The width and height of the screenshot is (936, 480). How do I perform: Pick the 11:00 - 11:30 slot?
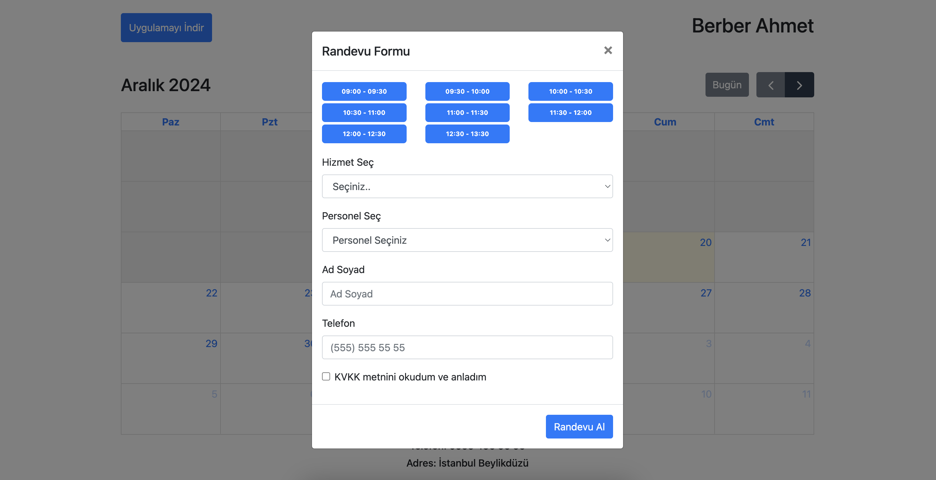pos(467,113)
